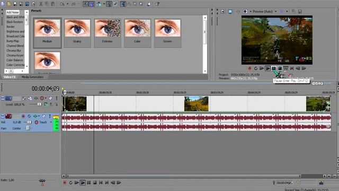The image size is (339, 191).
Task: Switch to the Media Generators tab
Action: [x=32, y=77]
